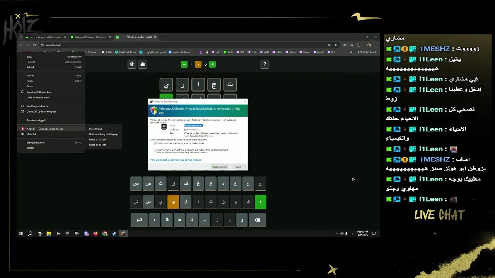
Task: Select View page source
Action: pyautogui.click(x=51, y=142)
